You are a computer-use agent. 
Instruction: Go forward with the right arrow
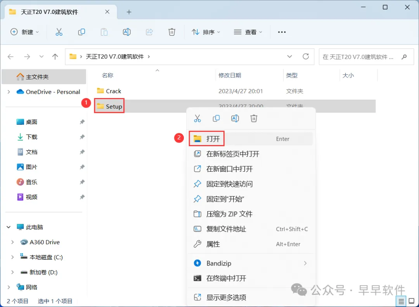point(27,57)
